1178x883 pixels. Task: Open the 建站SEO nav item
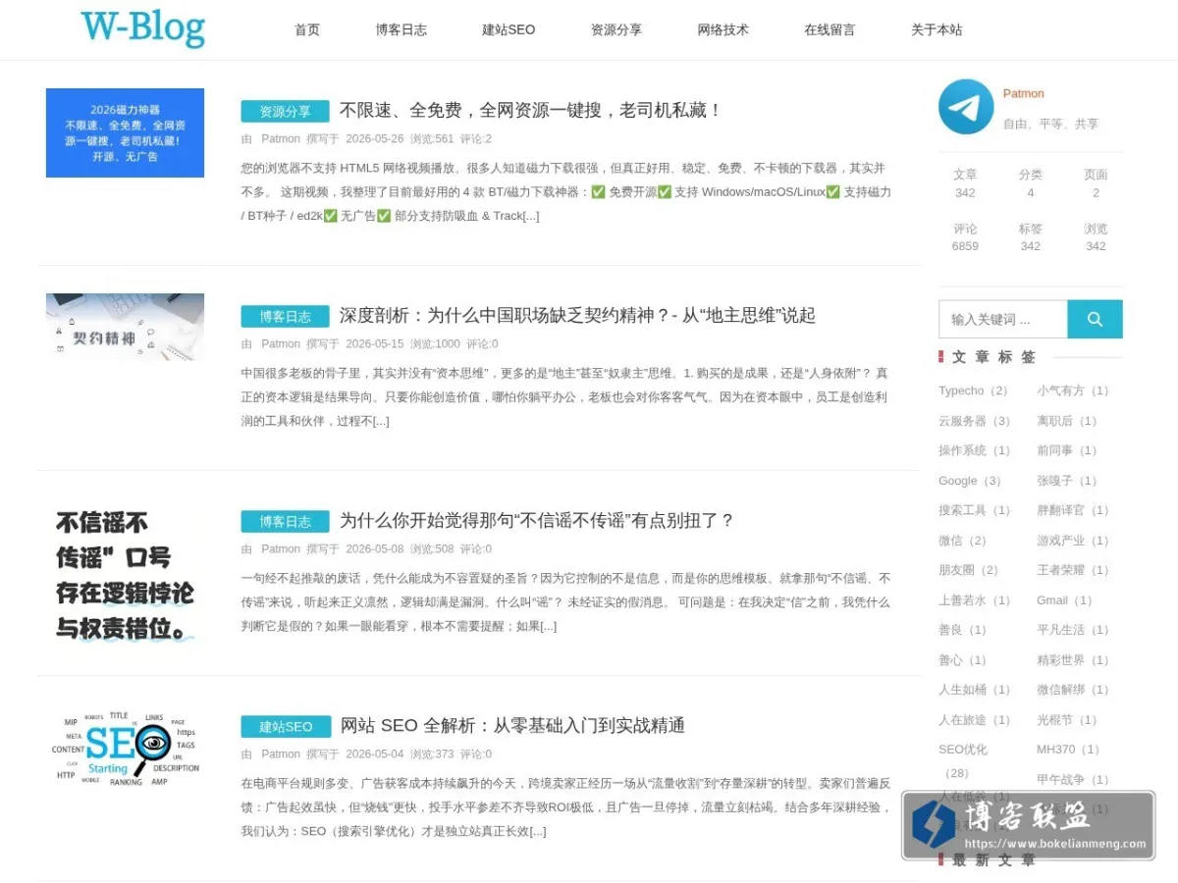pyautogui.click(x=509, y=29)
